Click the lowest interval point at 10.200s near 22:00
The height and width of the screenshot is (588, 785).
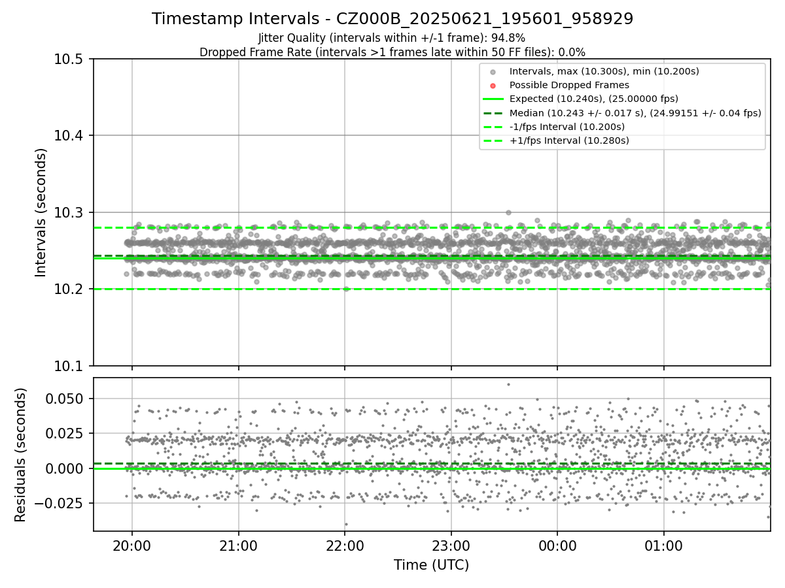[x=346, y=289]
